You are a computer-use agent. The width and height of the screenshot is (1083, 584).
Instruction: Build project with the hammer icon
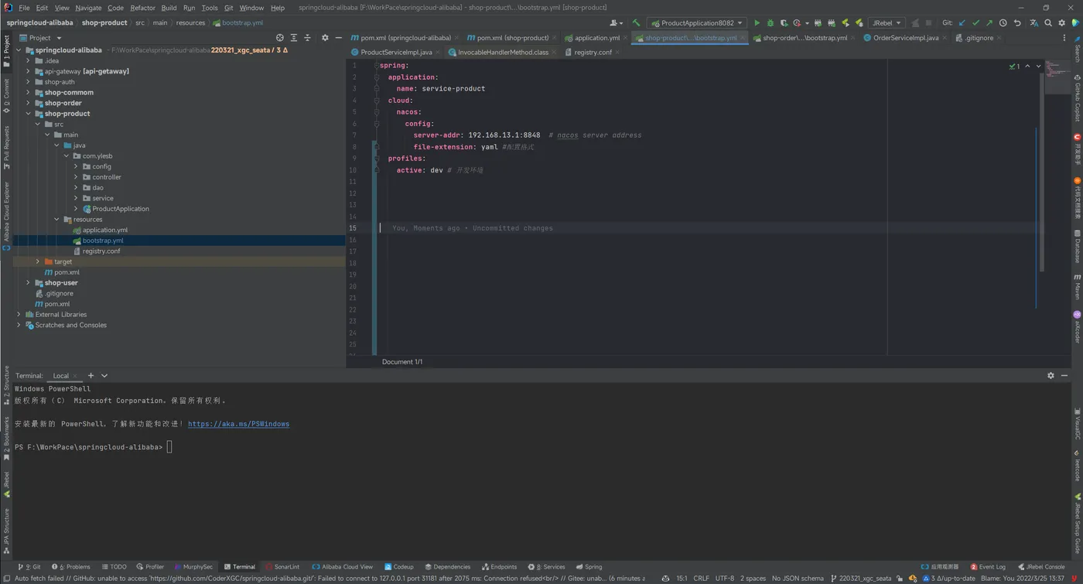636,23
